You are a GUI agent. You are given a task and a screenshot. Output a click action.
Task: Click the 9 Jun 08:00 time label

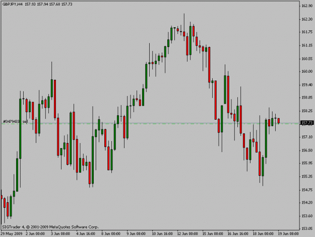(x=136, y=234)
